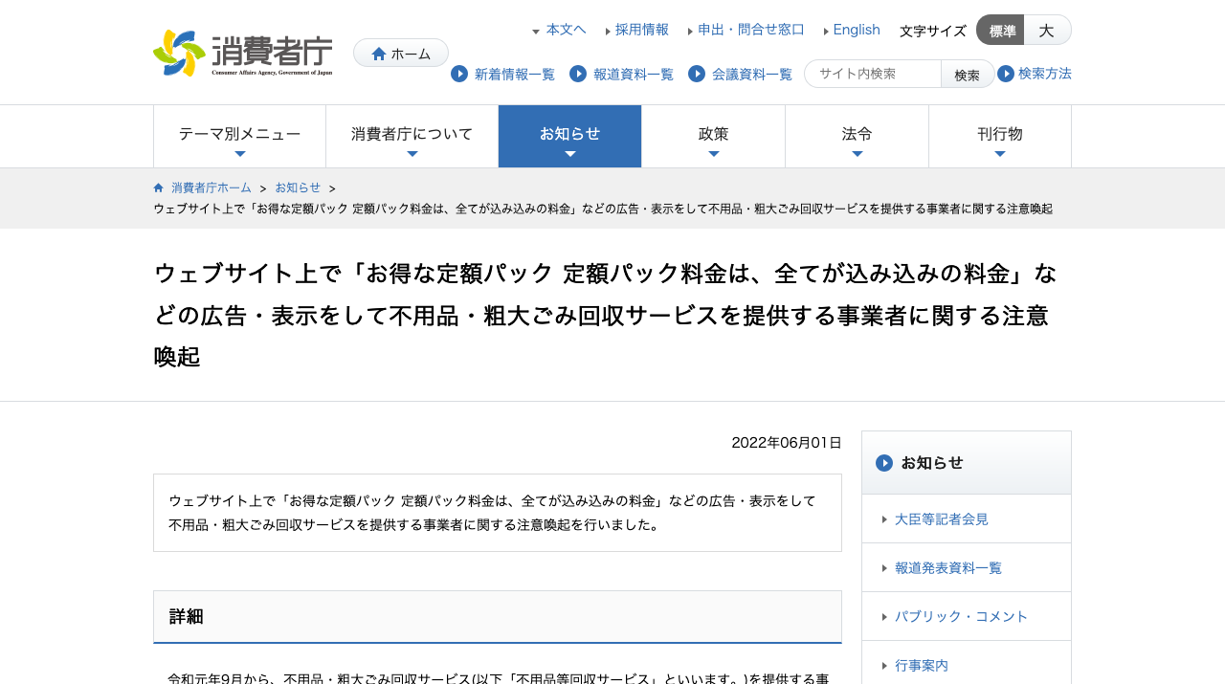
Task: Click the arrow icon beside 新着情報一覧
Action: point(459,74)
